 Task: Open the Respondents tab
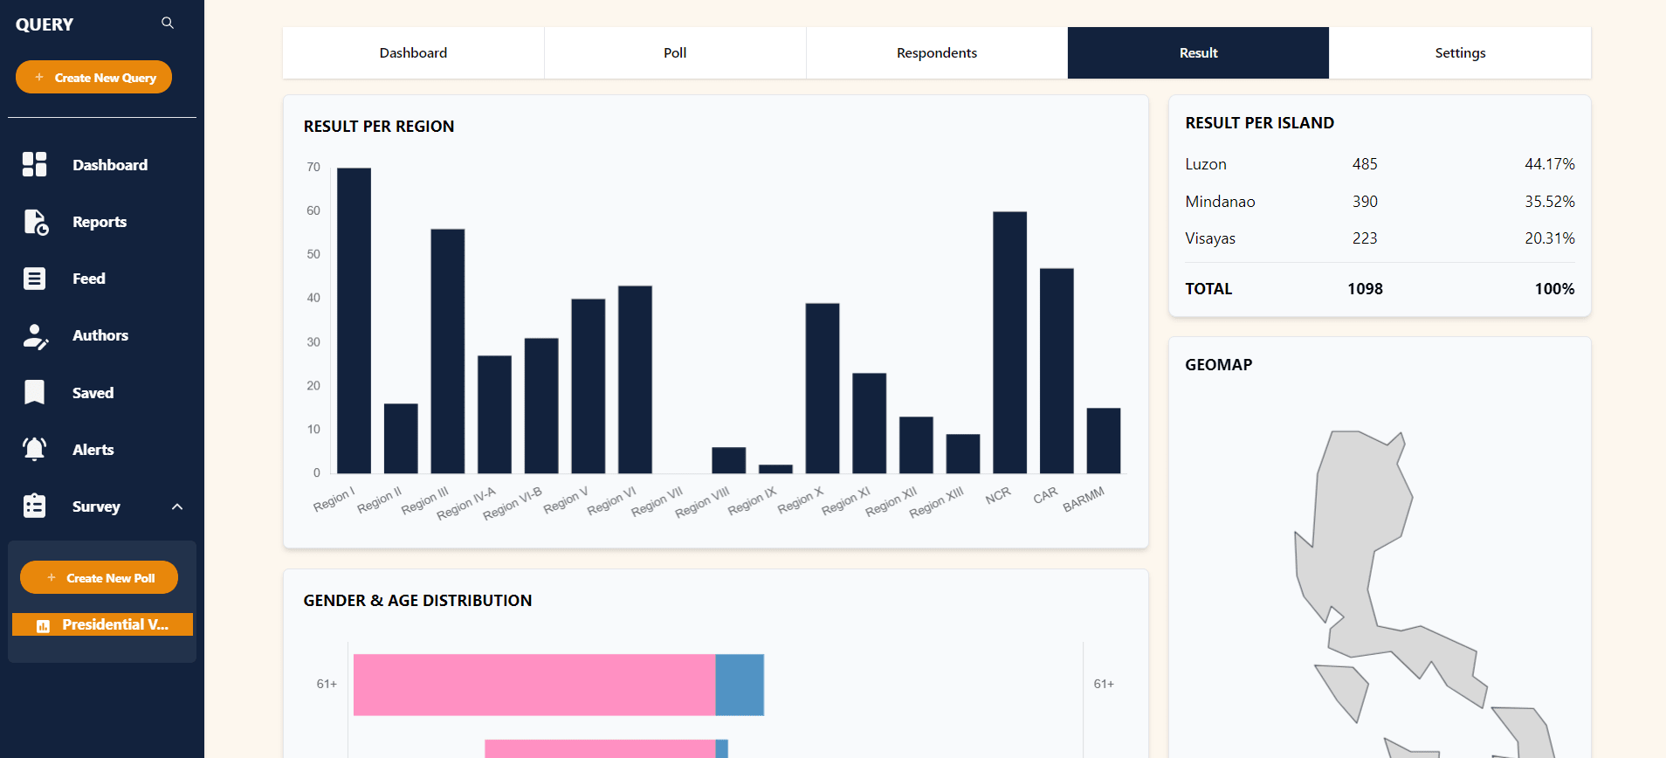[x=936, y=53]
